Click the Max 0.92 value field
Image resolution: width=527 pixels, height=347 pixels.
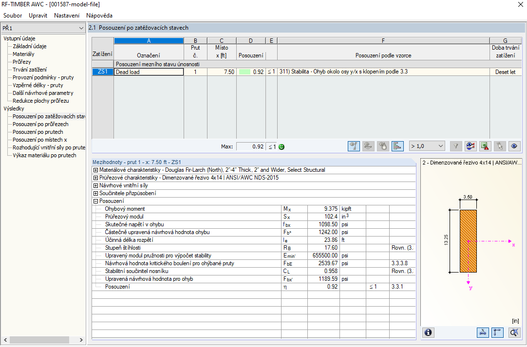pos(251,147)
